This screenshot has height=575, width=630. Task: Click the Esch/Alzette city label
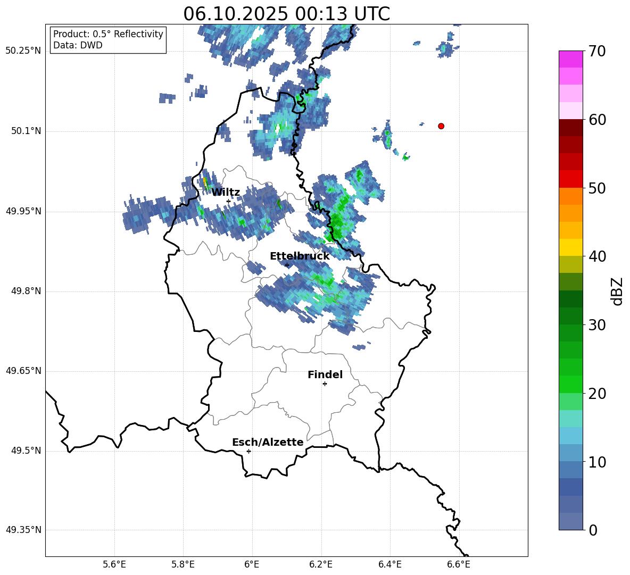tap(268, 443)
